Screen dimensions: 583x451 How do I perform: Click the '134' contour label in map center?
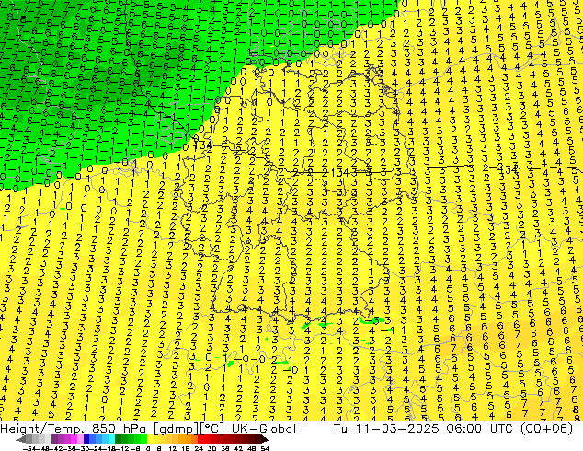341,172
